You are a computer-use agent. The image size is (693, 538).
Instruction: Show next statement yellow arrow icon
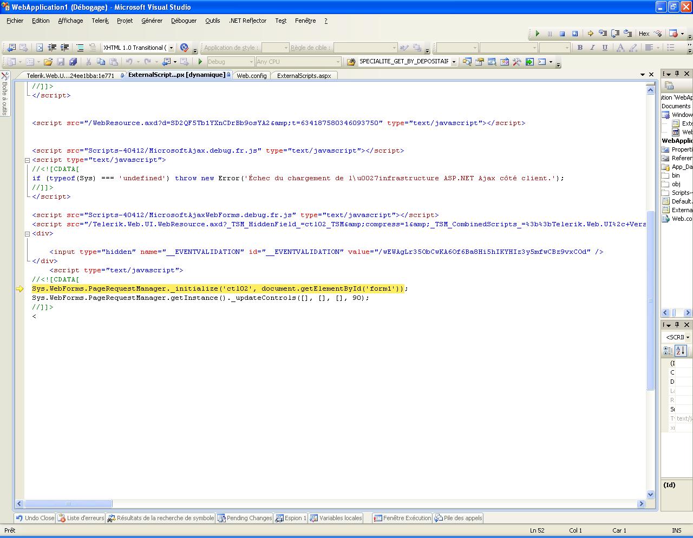click(591, 34)
